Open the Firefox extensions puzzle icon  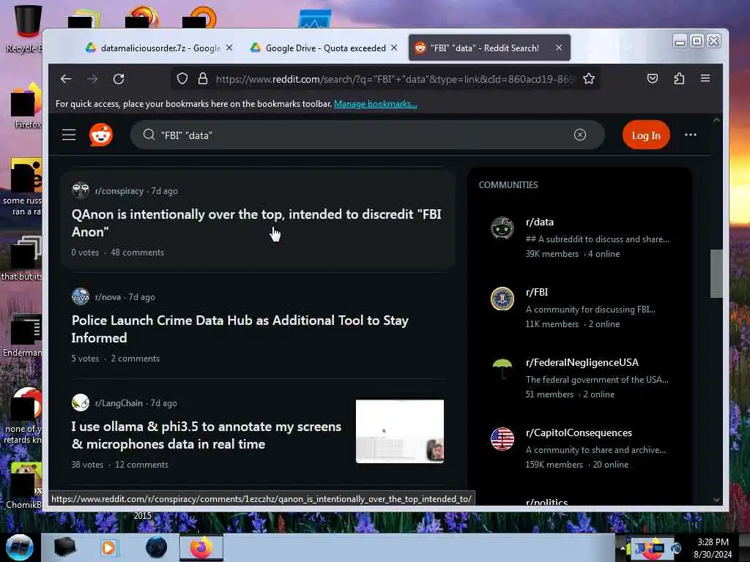[x=679, y=79]
